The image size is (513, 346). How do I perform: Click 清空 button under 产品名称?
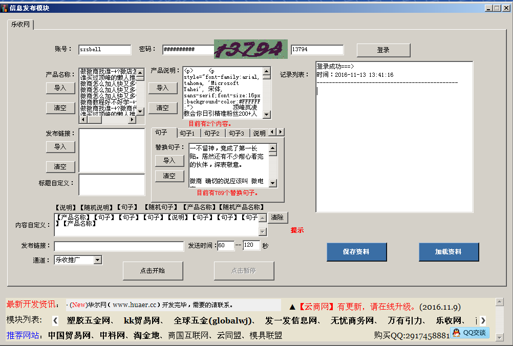pos(60,108)
